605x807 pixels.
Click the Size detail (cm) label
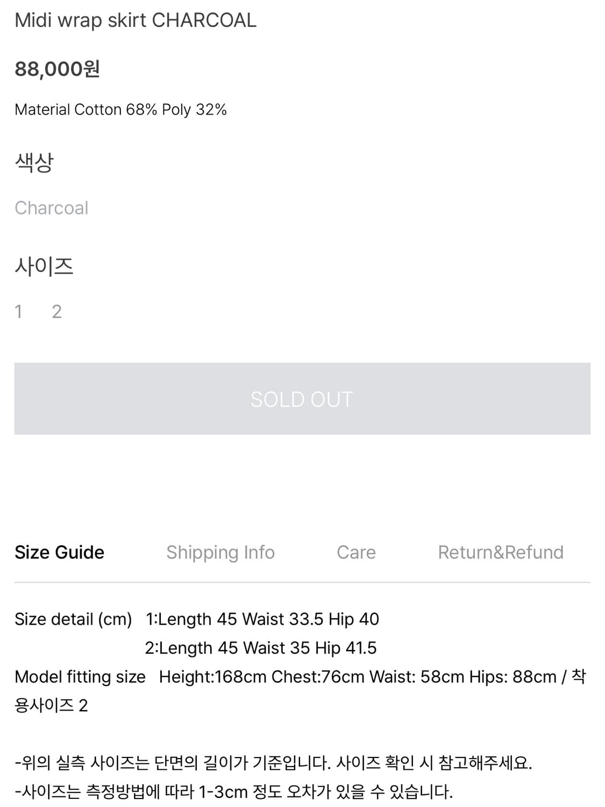(73, 619)
